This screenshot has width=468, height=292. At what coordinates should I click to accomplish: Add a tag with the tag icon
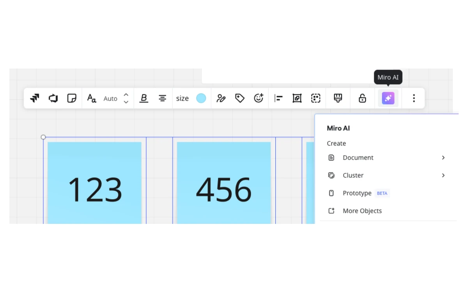point(240,98)
